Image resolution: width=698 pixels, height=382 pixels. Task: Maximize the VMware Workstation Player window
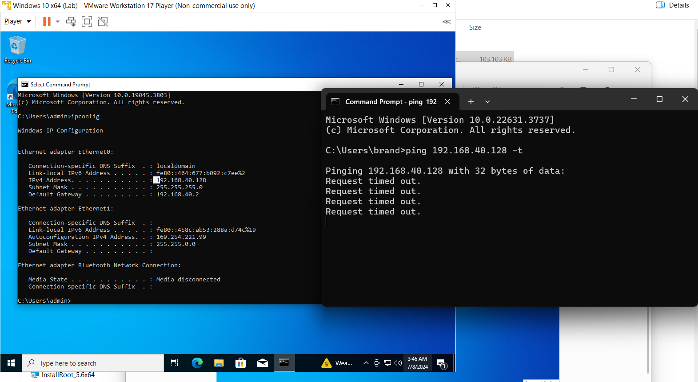pyautogui.click(x=435, y=5)
